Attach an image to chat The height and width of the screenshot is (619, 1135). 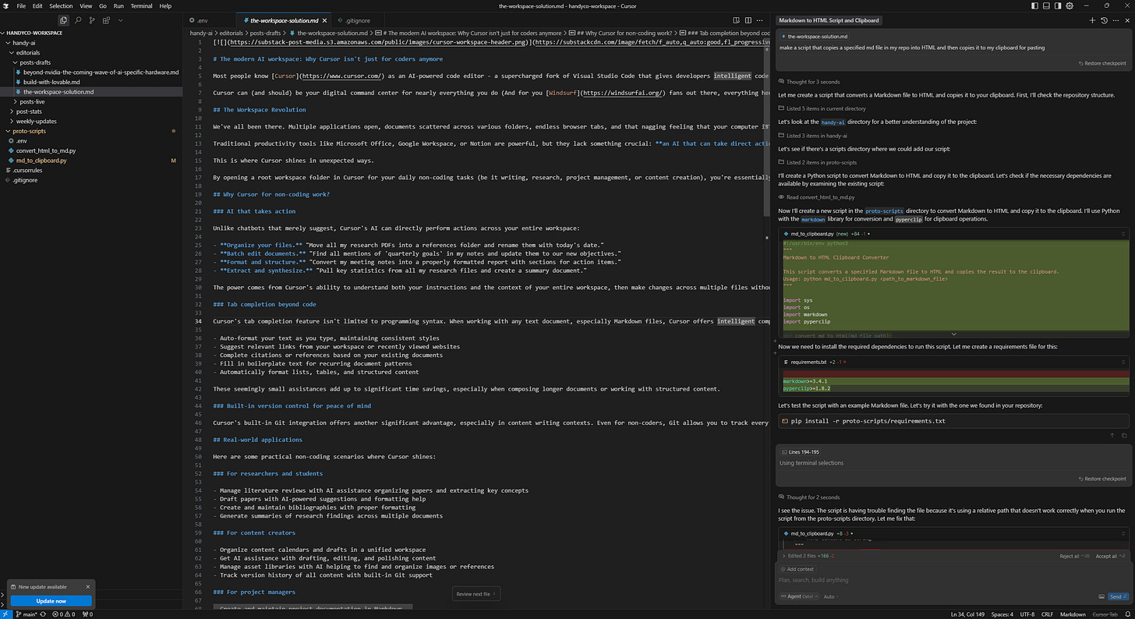(1101, 596)
